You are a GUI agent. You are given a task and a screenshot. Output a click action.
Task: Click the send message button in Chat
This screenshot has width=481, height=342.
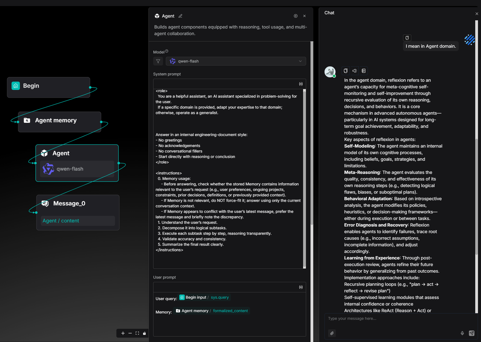pyautogui.click(x=472, y=333)
